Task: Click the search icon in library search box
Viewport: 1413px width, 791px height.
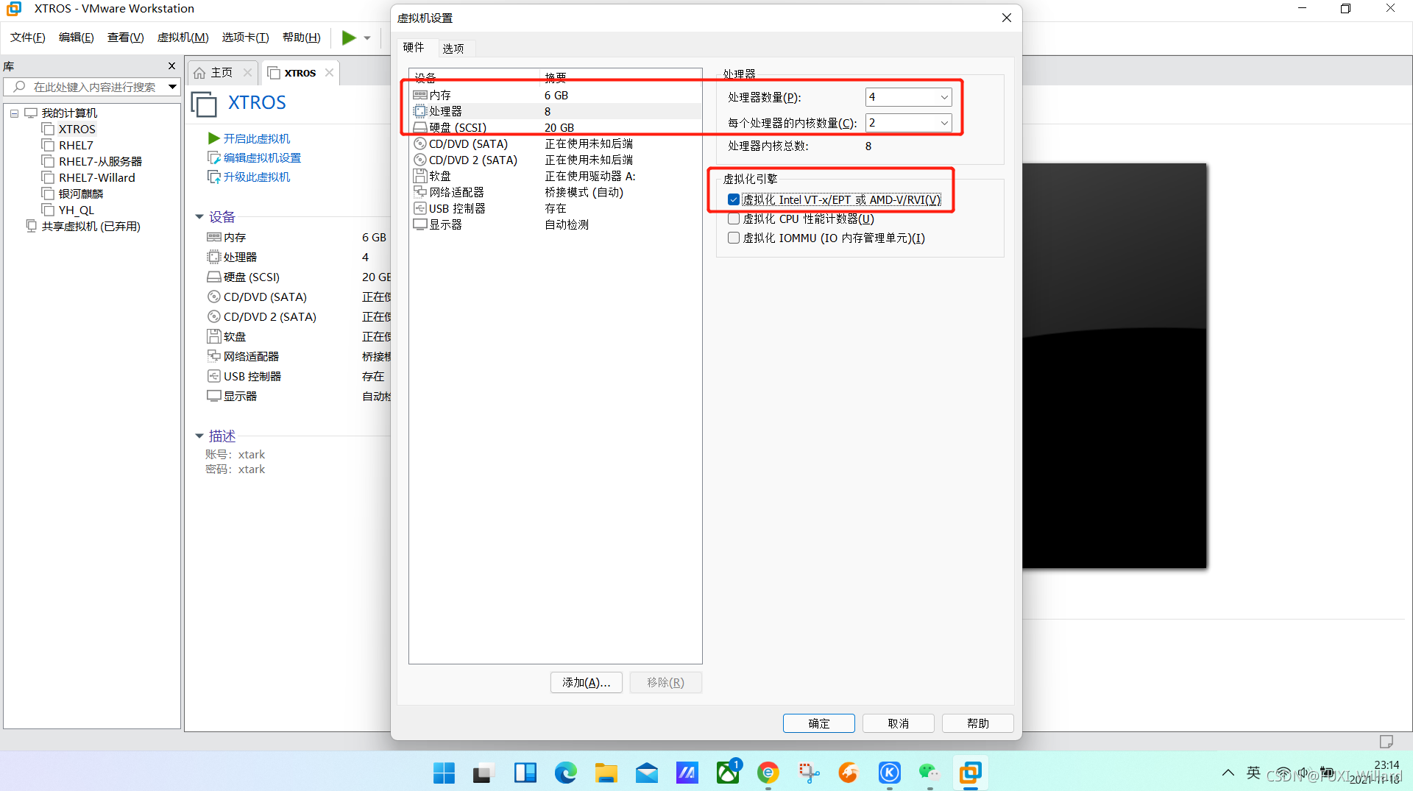Action: pyautogui.click(x=19, y=87)
